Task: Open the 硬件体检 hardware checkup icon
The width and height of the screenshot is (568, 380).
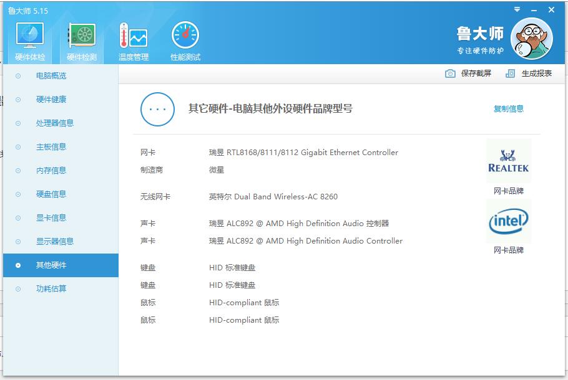Action: 30,40
